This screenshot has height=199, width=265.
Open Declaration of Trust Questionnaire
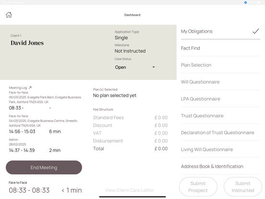220,133
